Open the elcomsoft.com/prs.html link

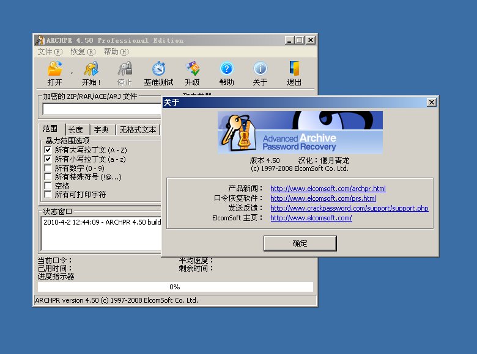[x=323, y=198]
